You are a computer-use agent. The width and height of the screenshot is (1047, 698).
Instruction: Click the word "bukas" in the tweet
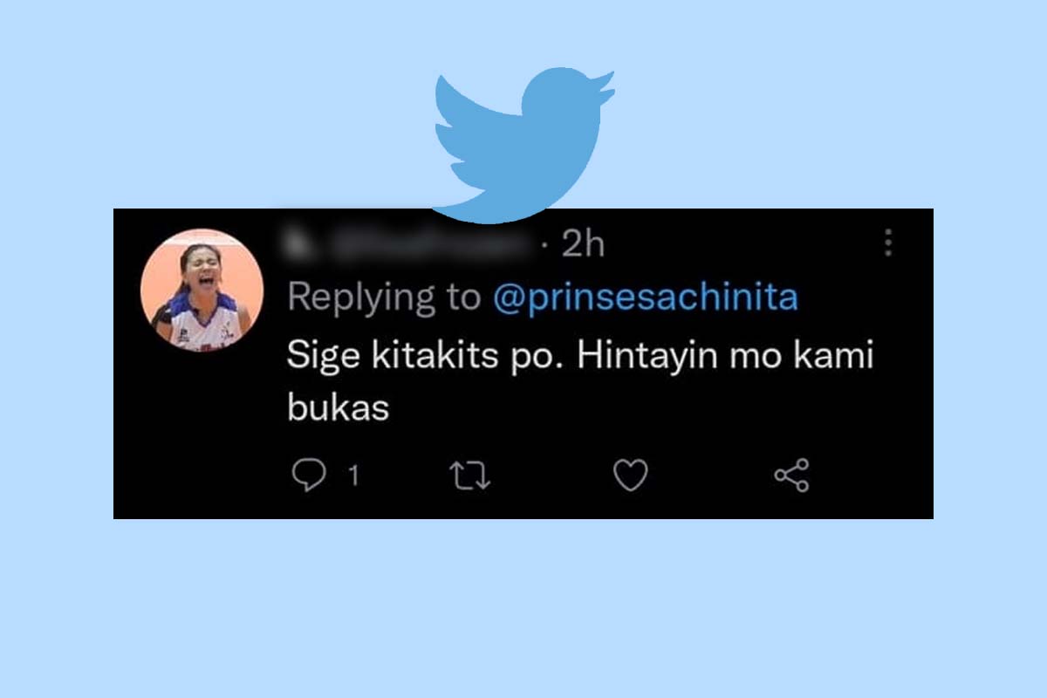pos(338,408)
